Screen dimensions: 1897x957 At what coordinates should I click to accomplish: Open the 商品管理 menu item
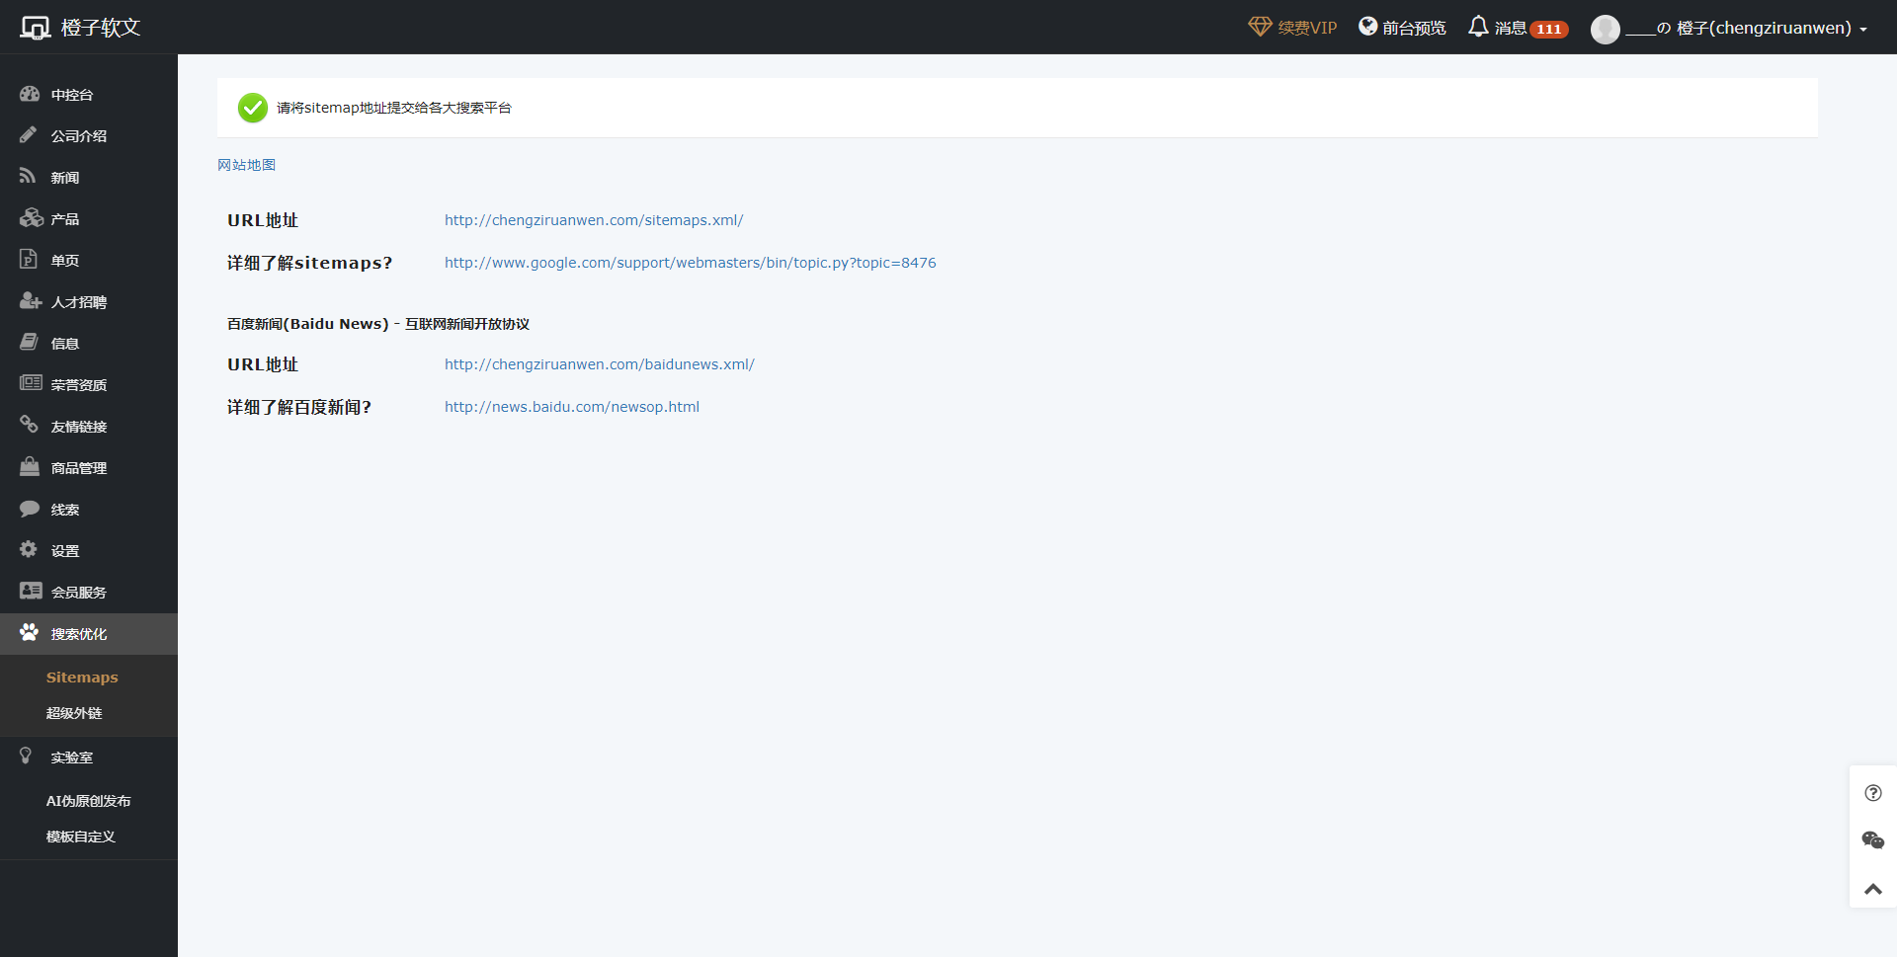coord(89,468)
